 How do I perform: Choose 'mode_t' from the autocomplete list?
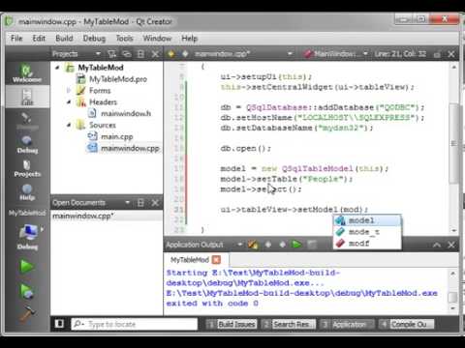coord(367,232)
